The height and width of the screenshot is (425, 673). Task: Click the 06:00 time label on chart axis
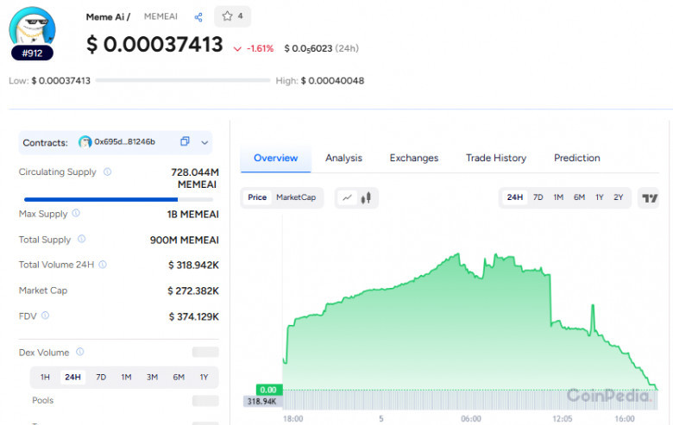471,419
